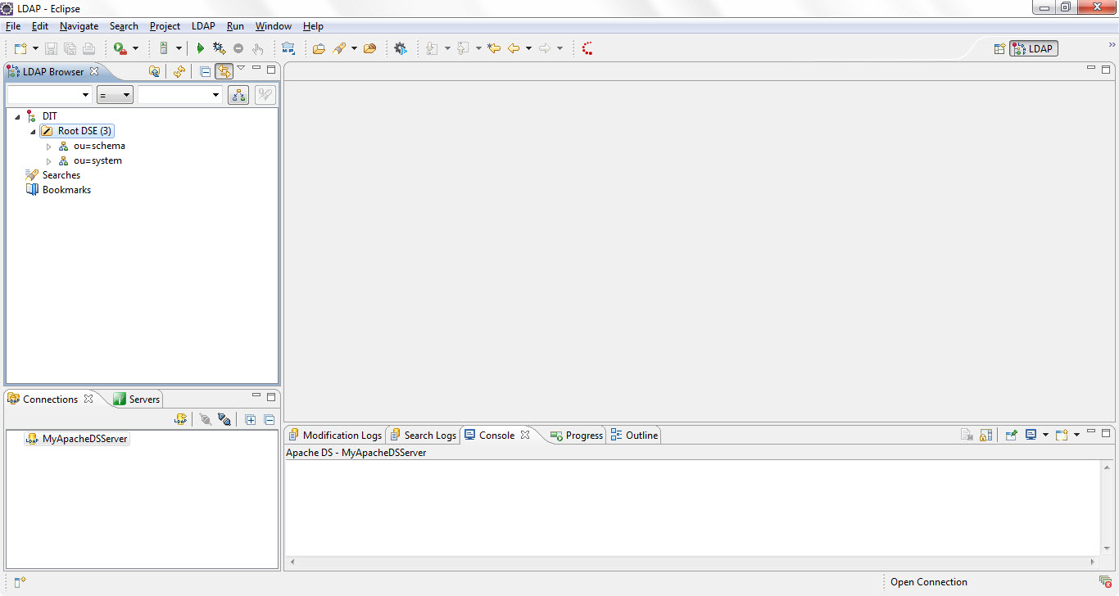Click the Collapse All browser icon
1119x596 pixels.
point(205,71)
